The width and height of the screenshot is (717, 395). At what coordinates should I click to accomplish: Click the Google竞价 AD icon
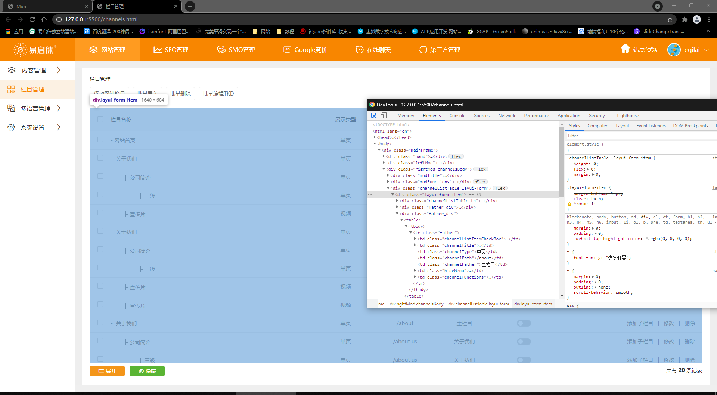287,50
